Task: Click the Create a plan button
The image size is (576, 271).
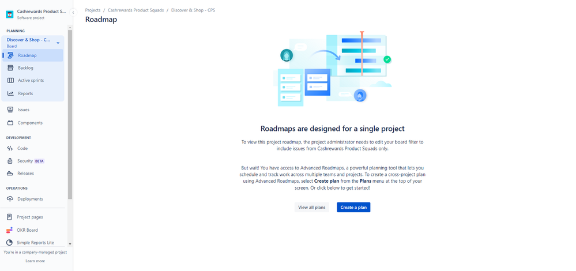Action: click(x=353, y=208)
